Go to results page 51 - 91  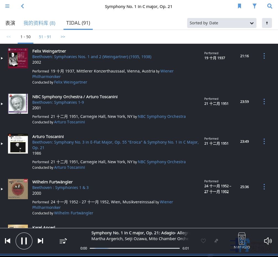45,37
